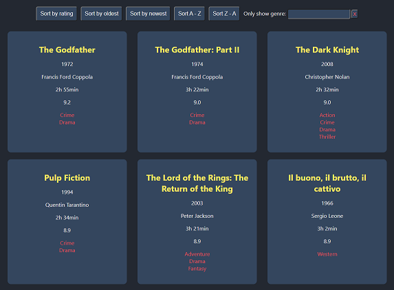Click year 2008 text
The width and height of the screenshot is (394, 290).
point(327,64)
